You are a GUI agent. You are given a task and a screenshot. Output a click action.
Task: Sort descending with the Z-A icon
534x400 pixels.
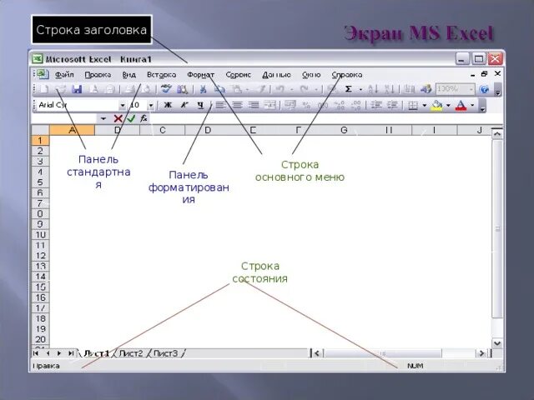389,89
